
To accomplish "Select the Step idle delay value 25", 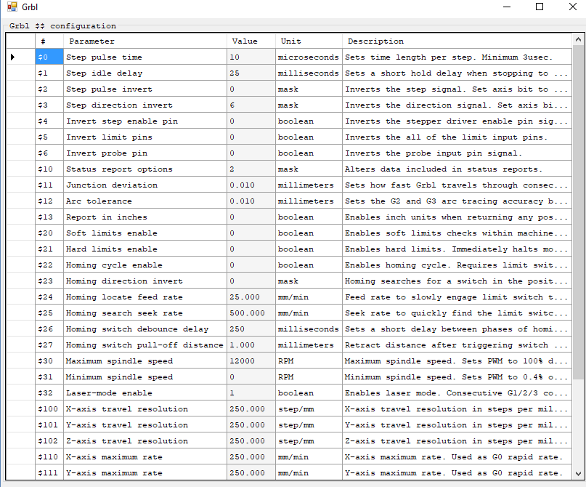I will coord(251,73).
